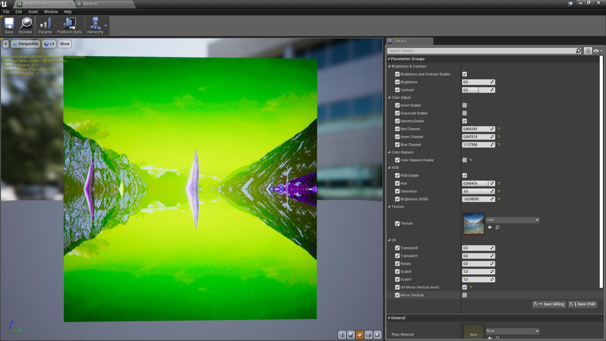Screen dimensions: 606x341
Task: Click the Lake texture thumbnail
Action: [473, 223]
